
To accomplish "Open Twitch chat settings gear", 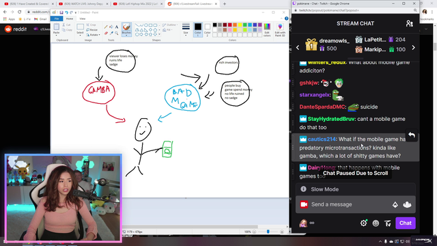I will pos(363,223).
